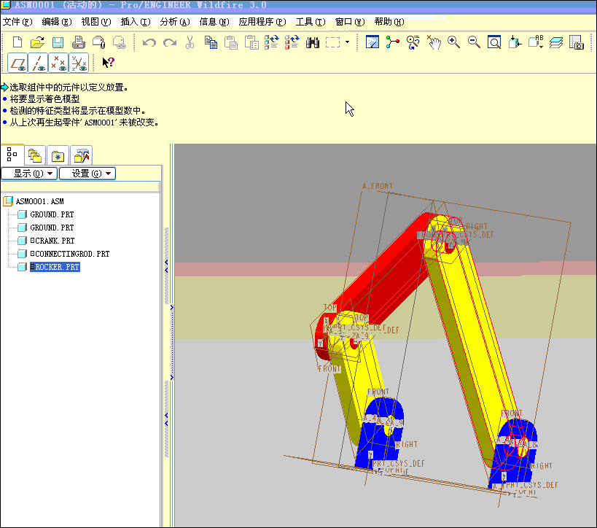
Task: Select ASM0001.ASM in model tree
Action: pyautogui.click(x=39, y=201)
